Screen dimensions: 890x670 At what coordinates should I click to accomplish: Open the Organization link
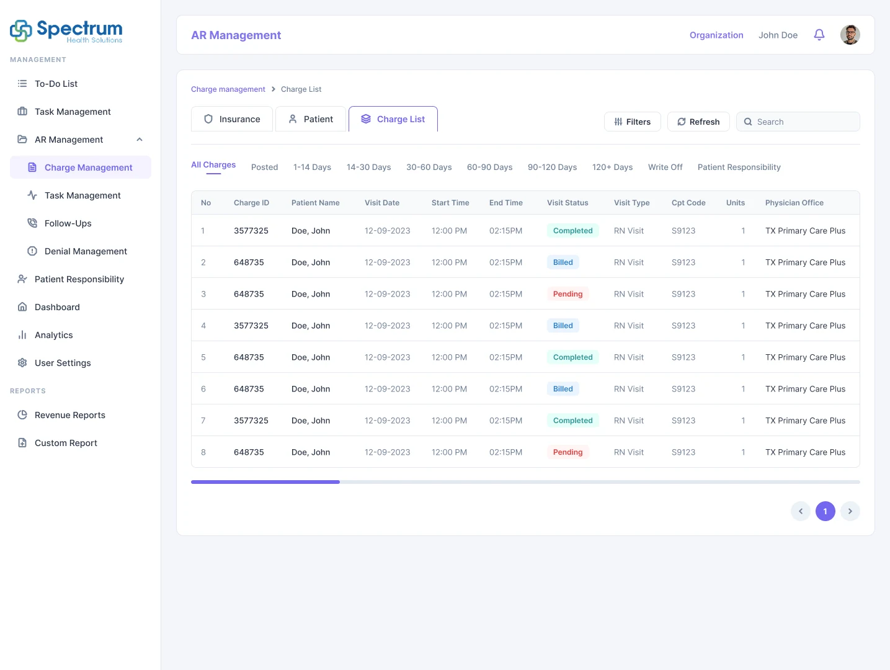[x=716, y=35]
